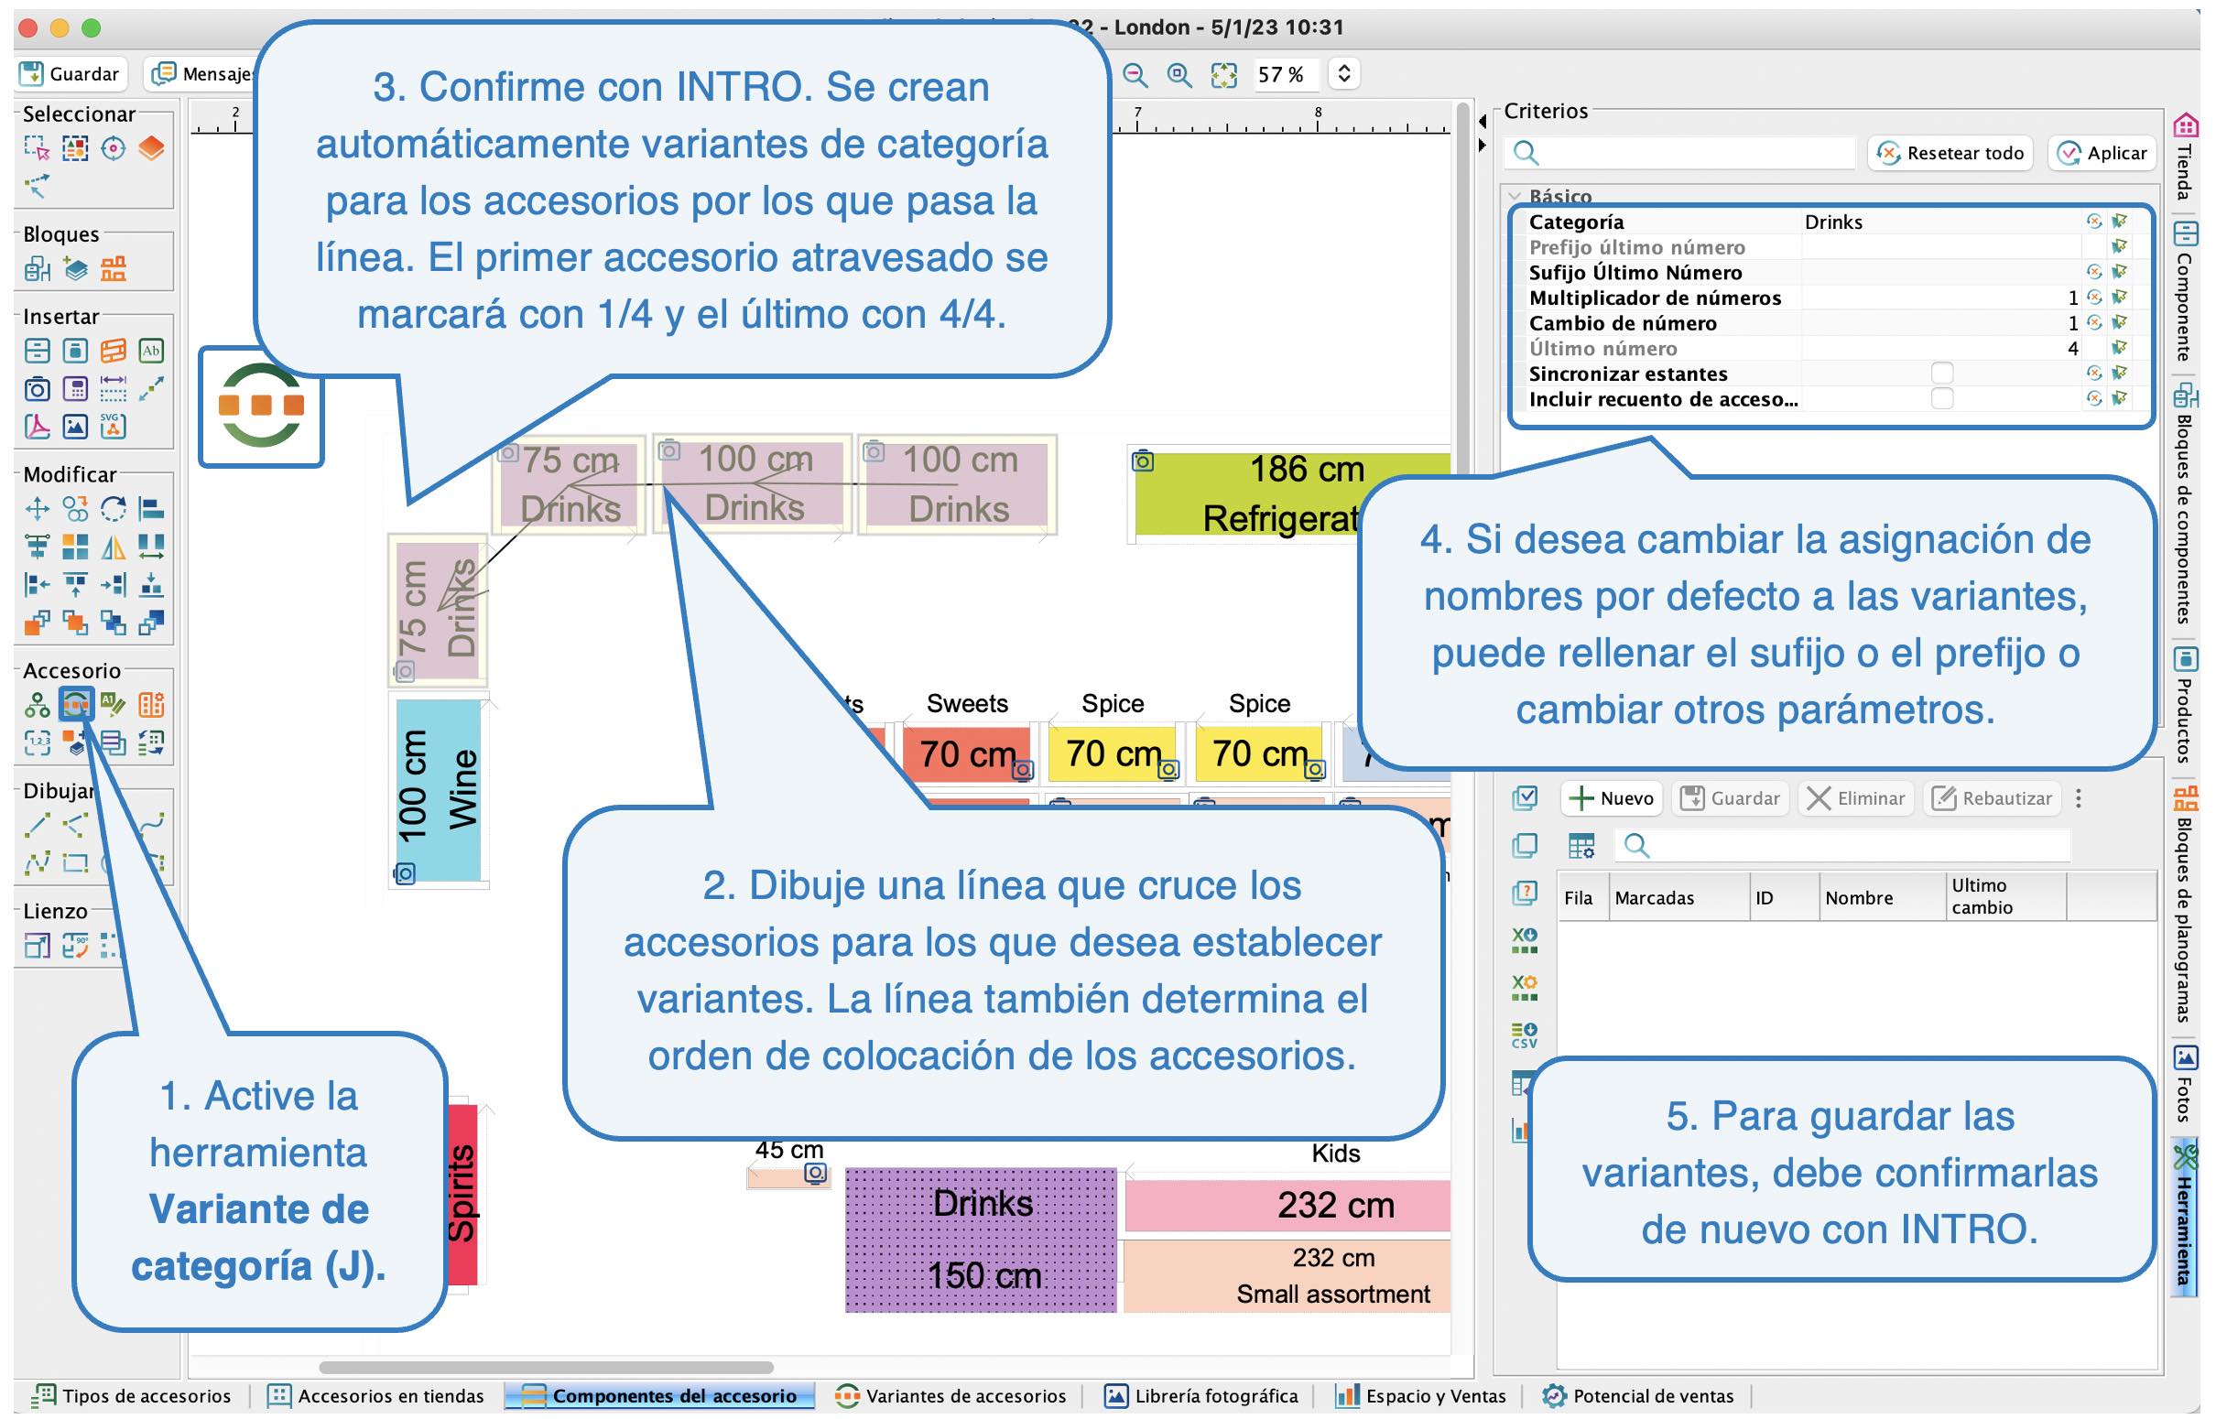Click the bring to front icon in Modificar
The height and width of the screenshot is (1419, 2216).
click(37, 623)
